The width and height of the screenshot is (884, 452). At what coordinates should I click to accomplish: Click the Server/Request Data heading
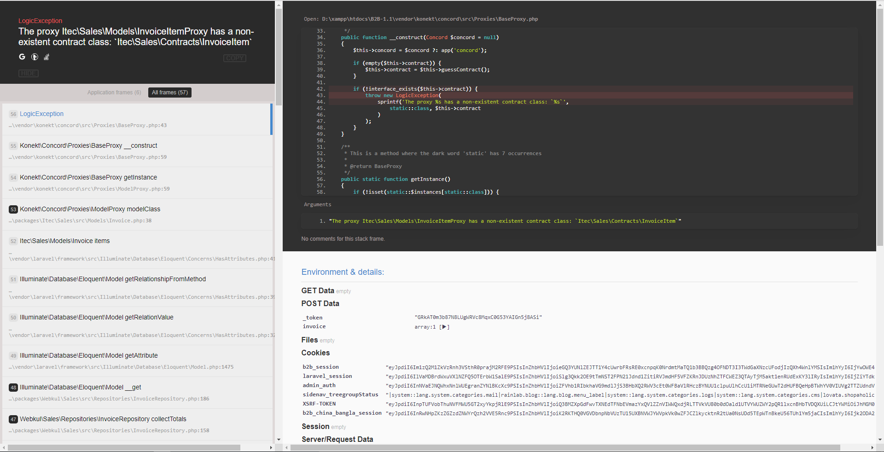pos(337,439)
